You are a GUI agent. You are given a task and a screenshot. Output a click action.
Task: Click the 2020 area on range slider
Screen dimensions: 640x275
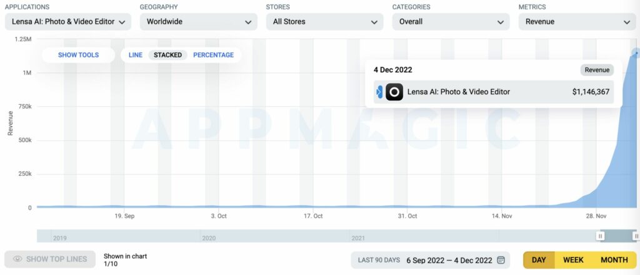(x=209, y=238)
